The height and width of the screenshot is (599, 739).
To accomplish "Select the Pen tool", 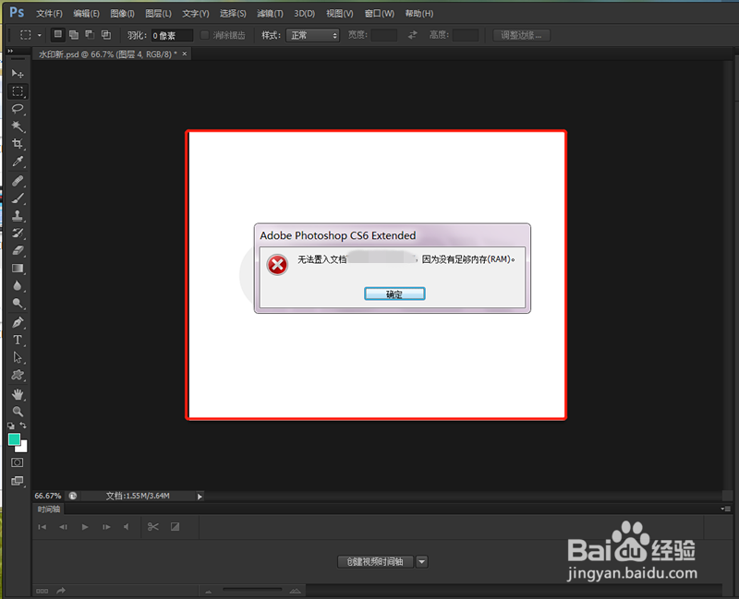I will click(18, 323).
